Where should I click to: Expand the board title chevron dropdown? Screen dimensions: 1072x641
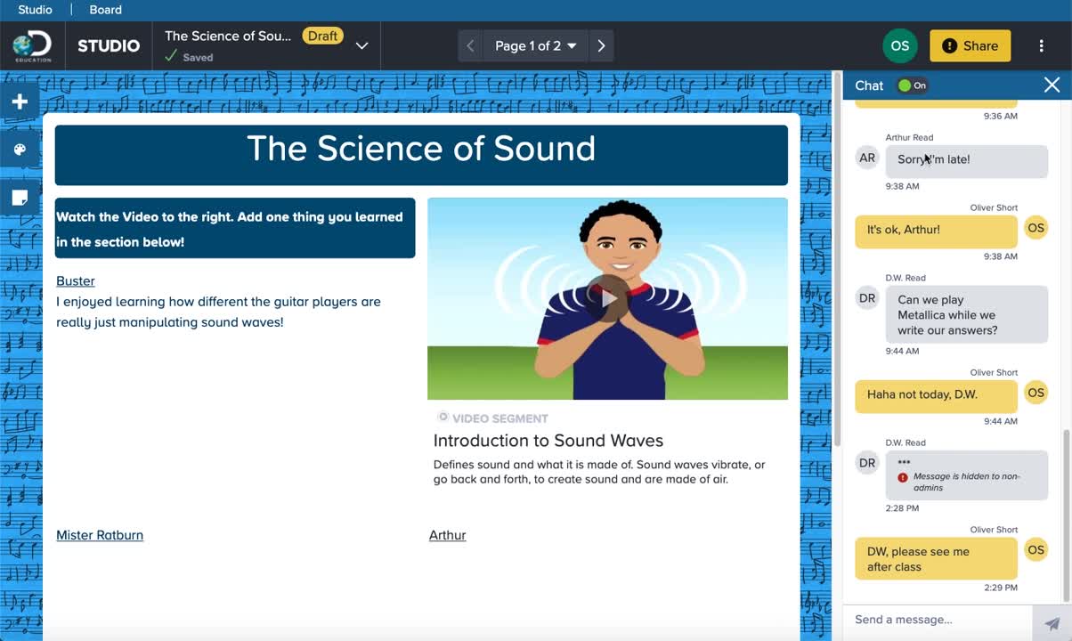coord(362,46)
